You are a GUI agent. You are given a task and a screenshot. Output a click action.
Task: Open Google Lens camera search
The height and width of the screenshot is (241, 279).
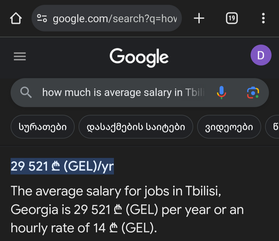253,93
